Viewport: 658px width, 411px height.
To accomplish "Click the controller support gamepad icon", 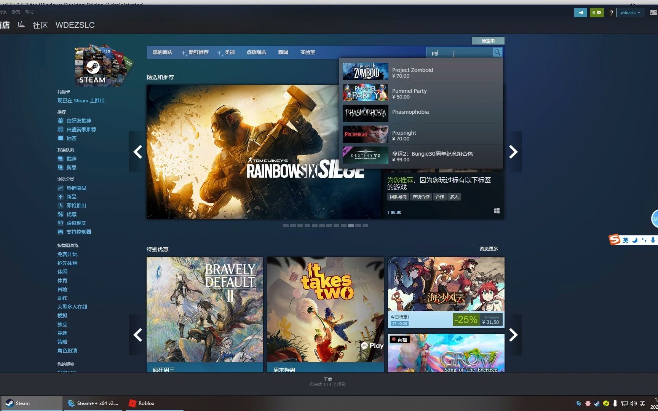I will point(61,232).
